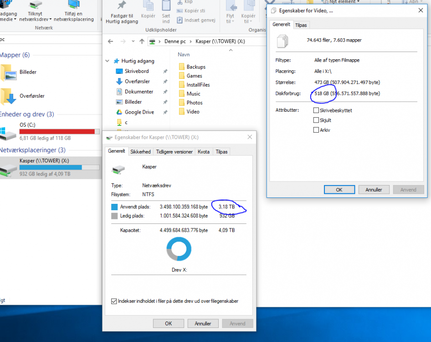Click Kopiér sti in ribbon
The image size is (431, 342).
tap(191, 11)
